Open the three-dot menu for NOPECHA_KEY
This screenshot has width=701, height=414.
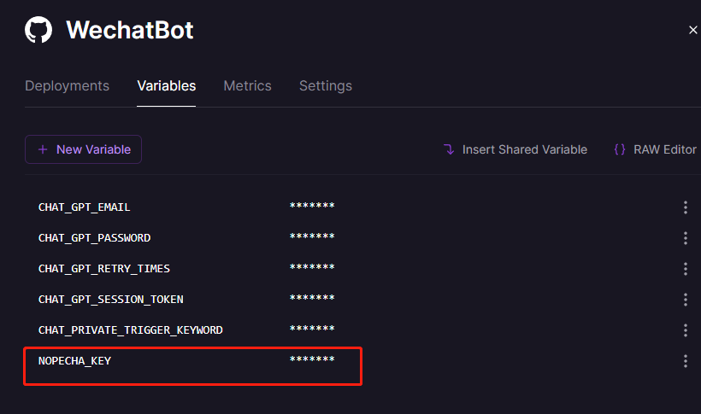tap(686, 361)
